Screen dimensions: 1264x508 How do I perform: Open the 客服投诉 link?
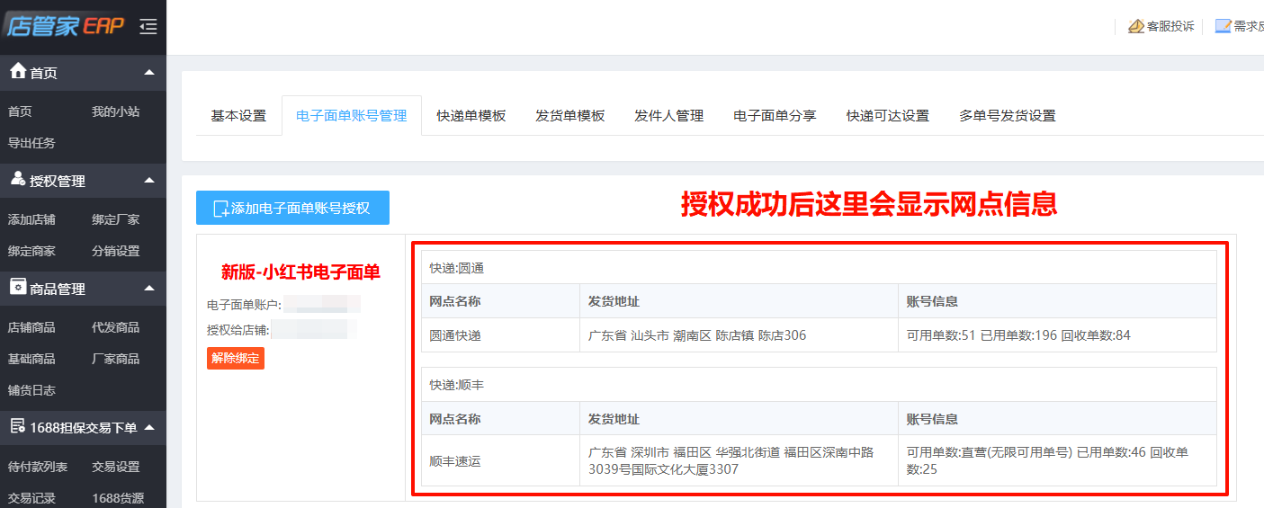[1170, 26]
